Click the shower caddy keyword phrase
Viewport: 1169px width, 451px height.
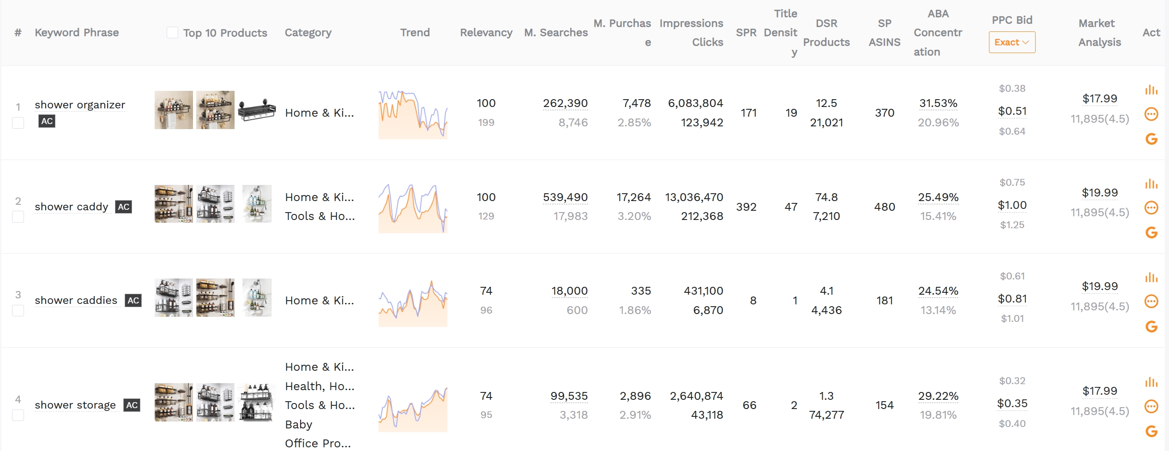(x=72, y=207)
